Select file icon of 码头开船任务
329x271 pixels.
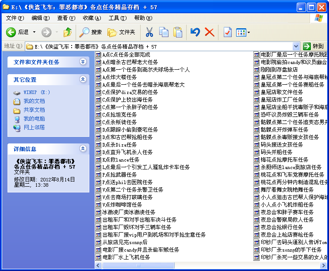256,152
